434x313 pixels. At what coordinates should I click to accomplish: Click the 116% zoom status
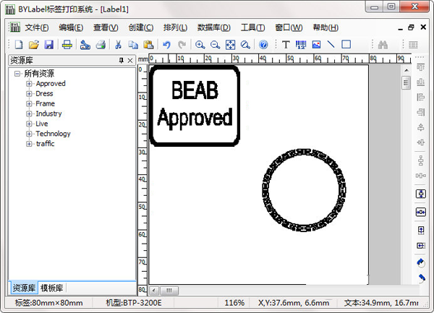(234, 303)
